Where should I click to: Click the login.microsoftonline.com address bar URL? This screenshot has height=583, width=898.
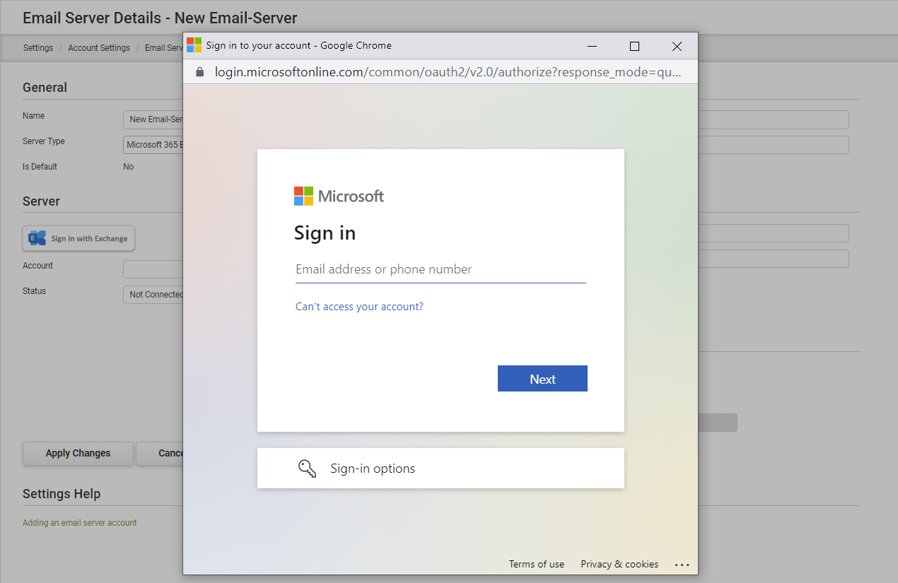448,72
